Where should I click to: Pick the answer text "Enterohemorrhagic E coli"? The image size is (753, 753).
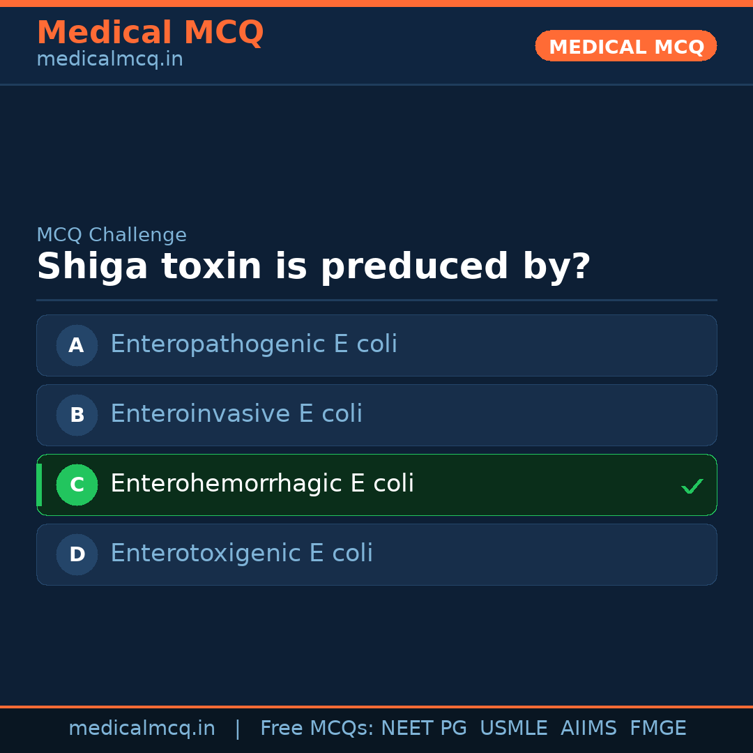pos(262,484)
